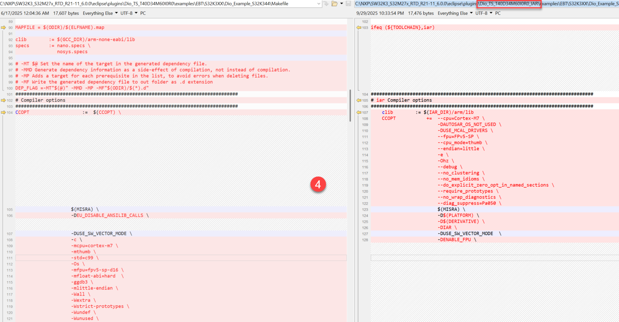Click the left pane save disk icon
This screenshot has height=322, width=619.
(348, 4)
